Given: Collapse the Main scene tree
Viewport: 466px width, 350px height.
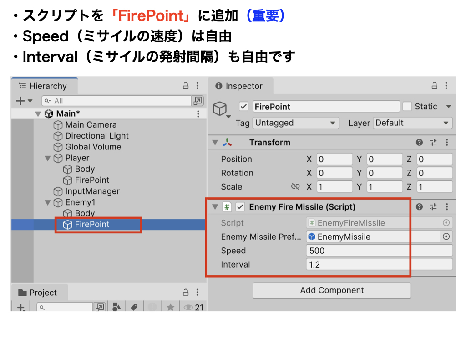Looking at the screenshot, I should pyautogui.click(x=38, y=113).
